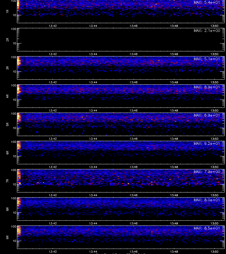The height and width of the screenshot is (254, 226).
Task: Click the 13:50 tick label under 1R panel
Action: 214,26
